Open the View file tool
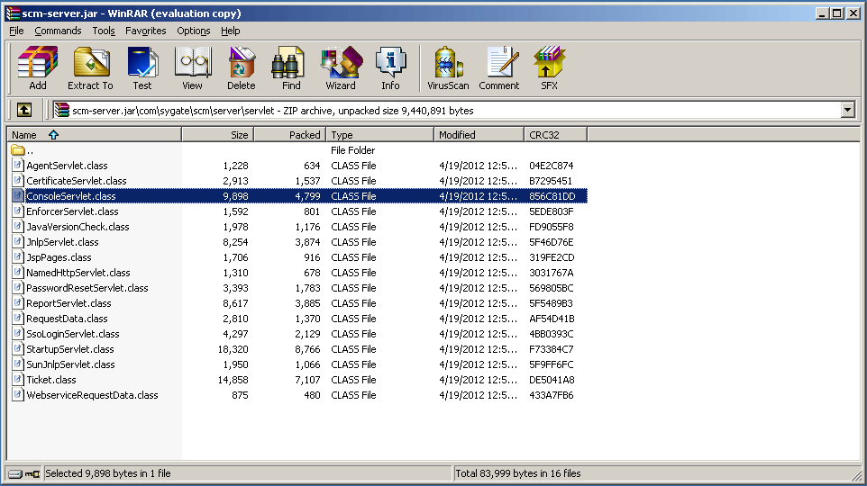Viewport: 867px width, 486px height. click(x=193, y=67)
